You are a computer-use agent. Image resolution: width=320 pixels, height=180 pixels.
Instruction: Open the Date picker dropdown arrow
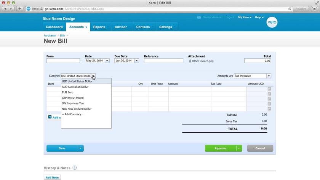[107, 61]
